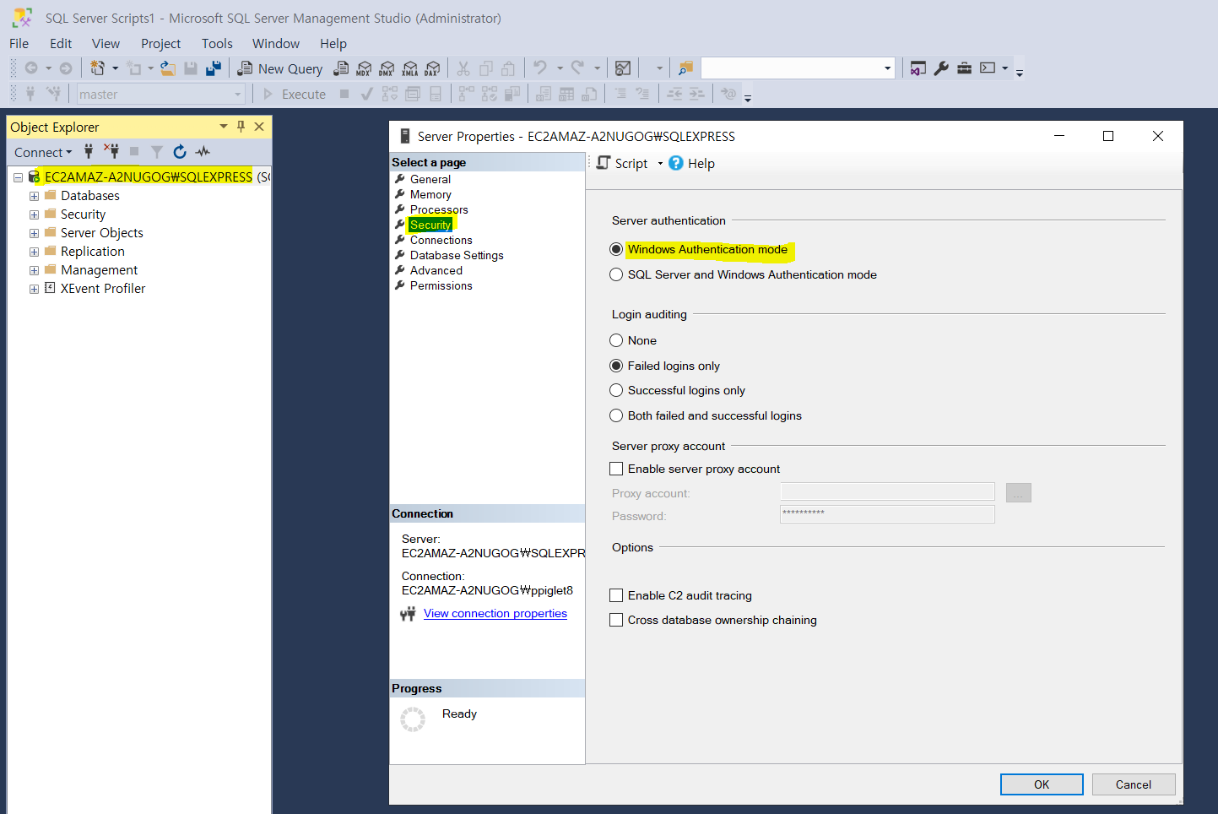
Task: Expand the Security tree node
Action: (x=34, y=214)
